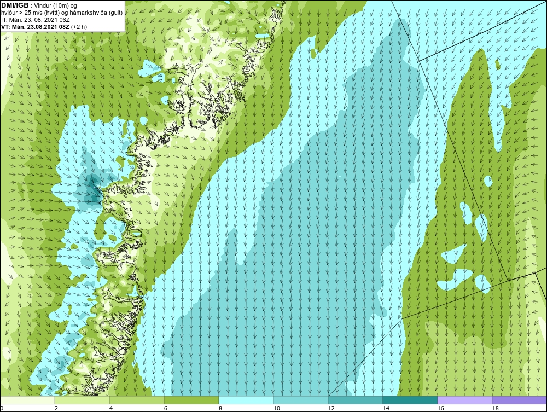The width and height of the screenshot is (547, 412).
Task: Click the 0–2 m/s pale yellow legend swatch
Action: click(x=27, y=400)
